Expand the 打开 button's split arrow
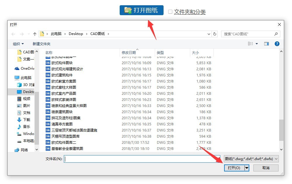Screen dimensions: 292x184 coord(247,168)
